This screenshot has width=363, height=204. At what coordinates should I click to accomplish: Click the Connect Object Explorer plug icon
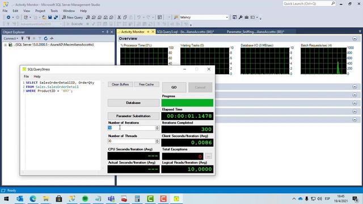pyautogui.click(x=23, y=39)
